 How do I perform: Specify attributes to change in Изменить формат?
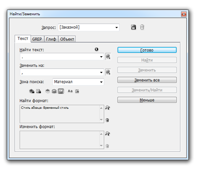pos(107,133)
